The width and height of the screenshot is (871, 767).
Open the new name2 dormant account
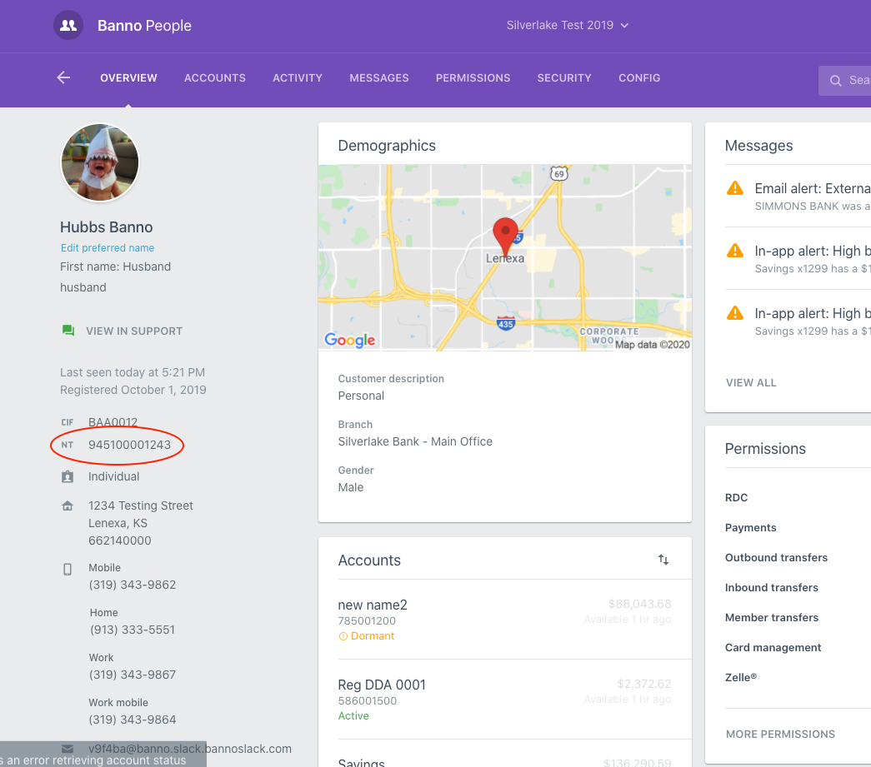(x=504, y=620)
